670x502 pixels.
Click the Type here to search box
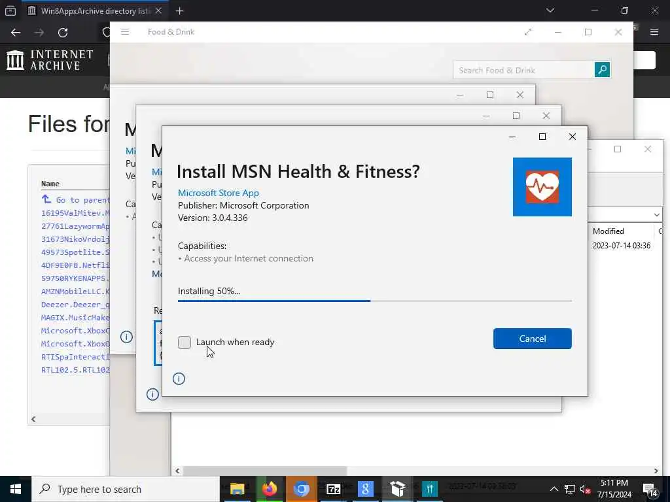point(126,489)
